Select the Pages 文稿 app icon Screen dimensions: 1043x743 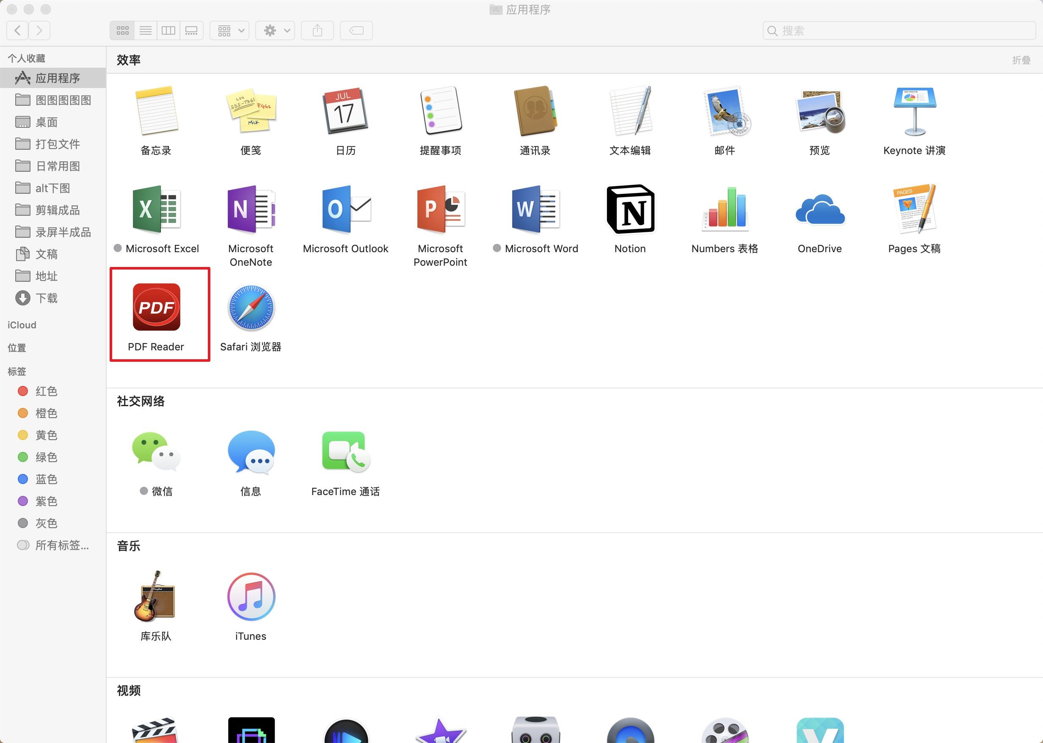click(914, 209)
